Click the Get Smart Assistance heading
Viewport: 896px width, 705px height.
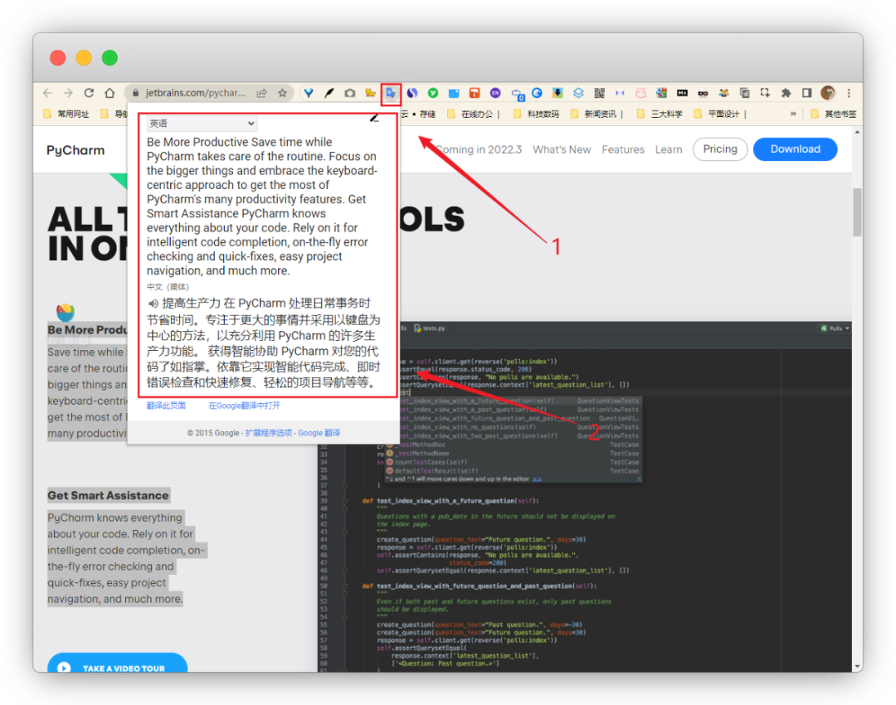(x=108, y=495)
